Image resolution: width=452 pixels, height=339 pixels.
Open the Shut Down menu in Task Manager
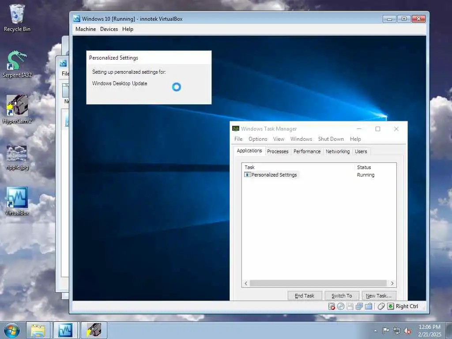(331, 139)
